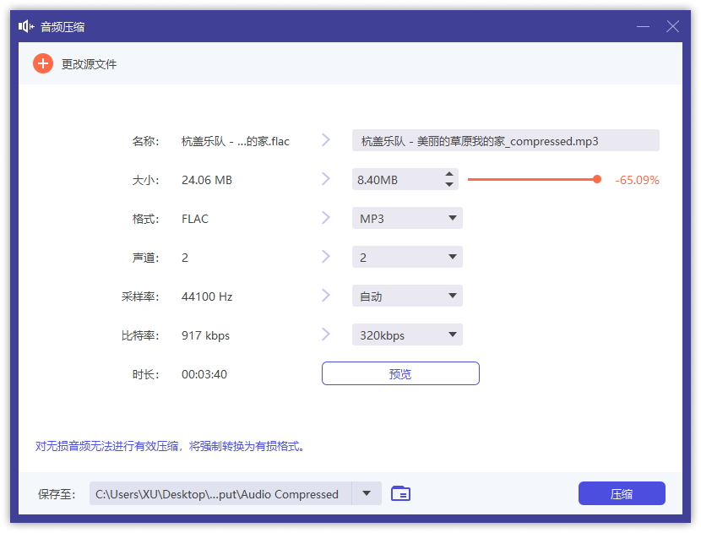Click the arrow icon after the 大小 row
The width and height of the screenshot is (701, 533).
tap(326, 179)
